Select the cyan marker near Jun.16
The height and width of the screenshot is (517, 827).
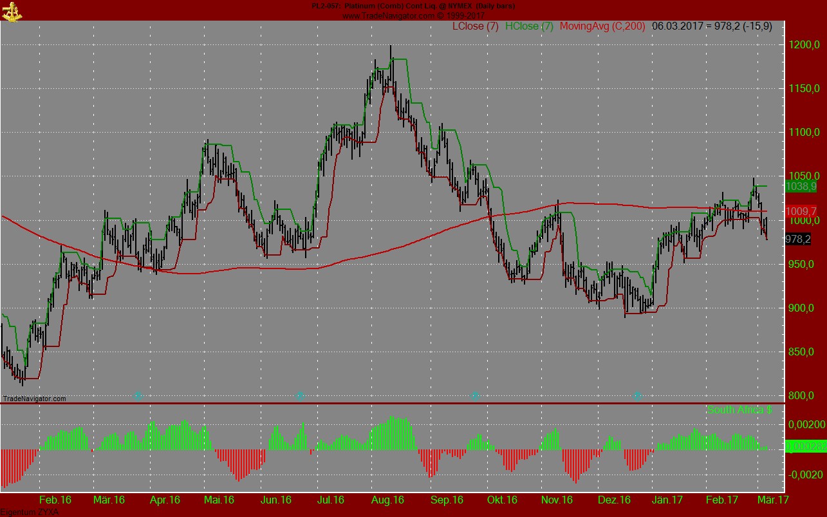click(x=299, y=395)
